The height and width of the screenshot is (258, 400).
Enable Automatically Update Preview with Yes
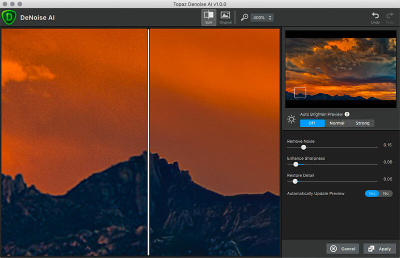[372, 194]
